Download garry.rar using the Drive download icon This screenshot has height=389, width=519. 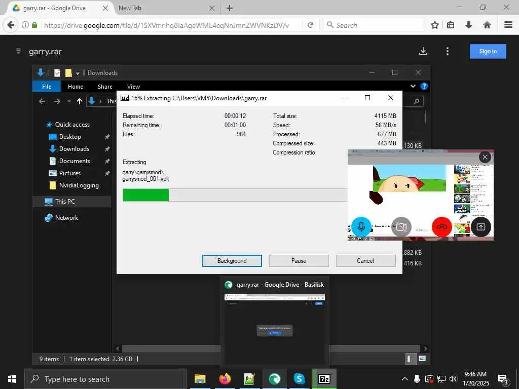point(423,51)
